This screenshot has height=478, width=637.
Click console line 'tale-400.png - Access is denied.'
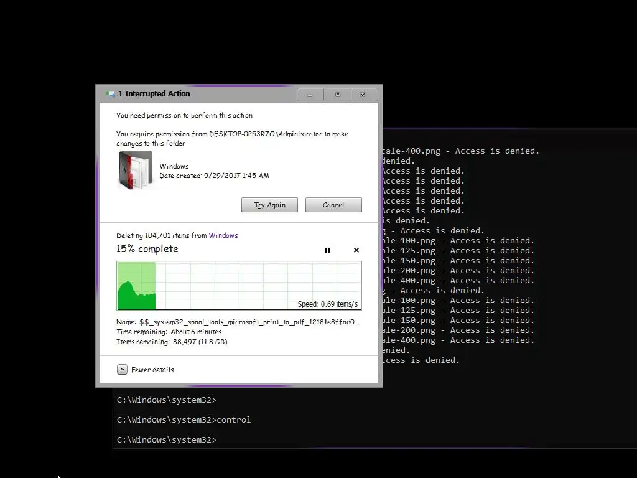click(x=461, y=151)
